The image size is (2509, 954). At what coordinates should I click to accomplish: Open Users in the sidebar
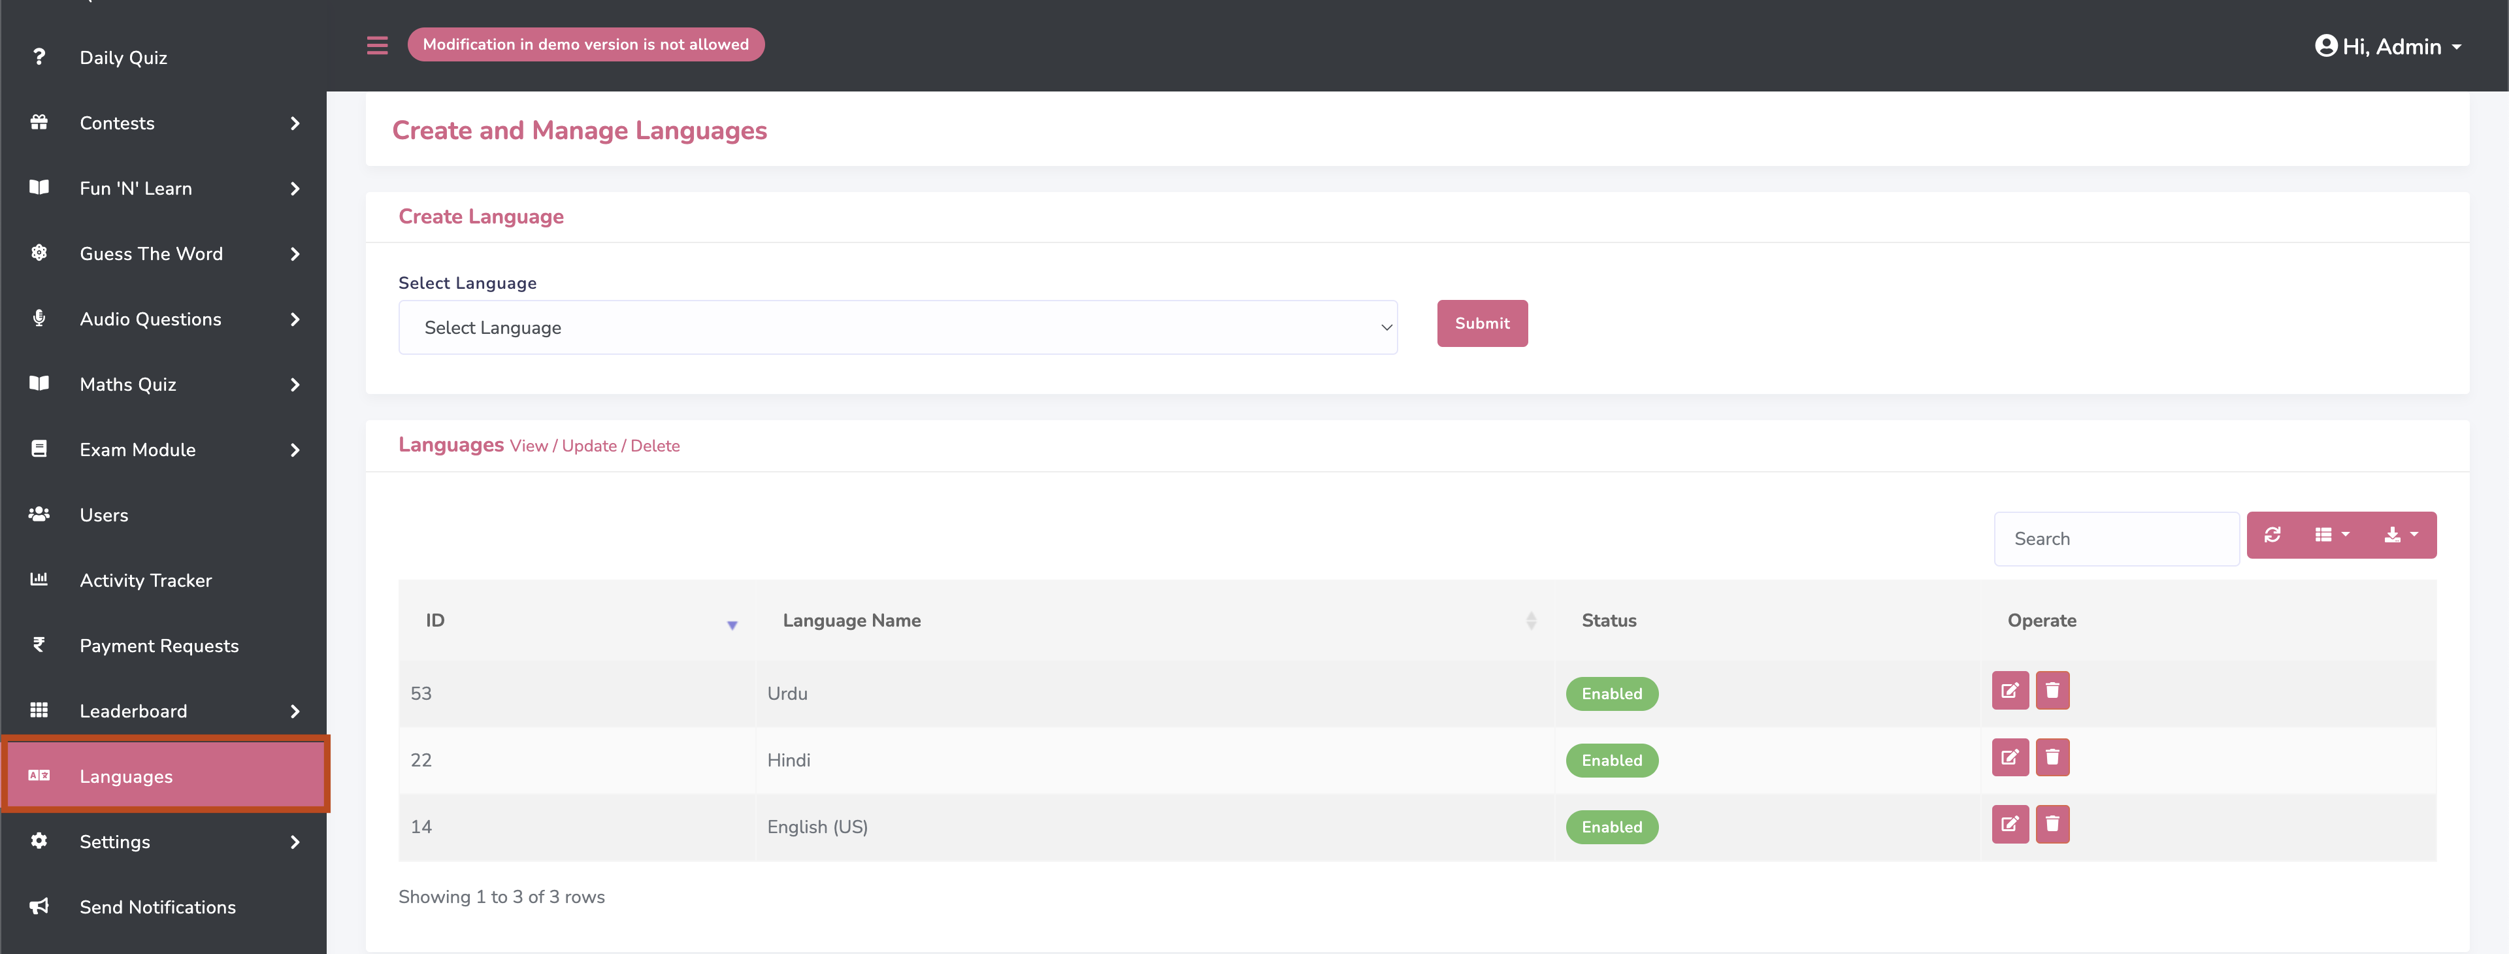[105, 514]
